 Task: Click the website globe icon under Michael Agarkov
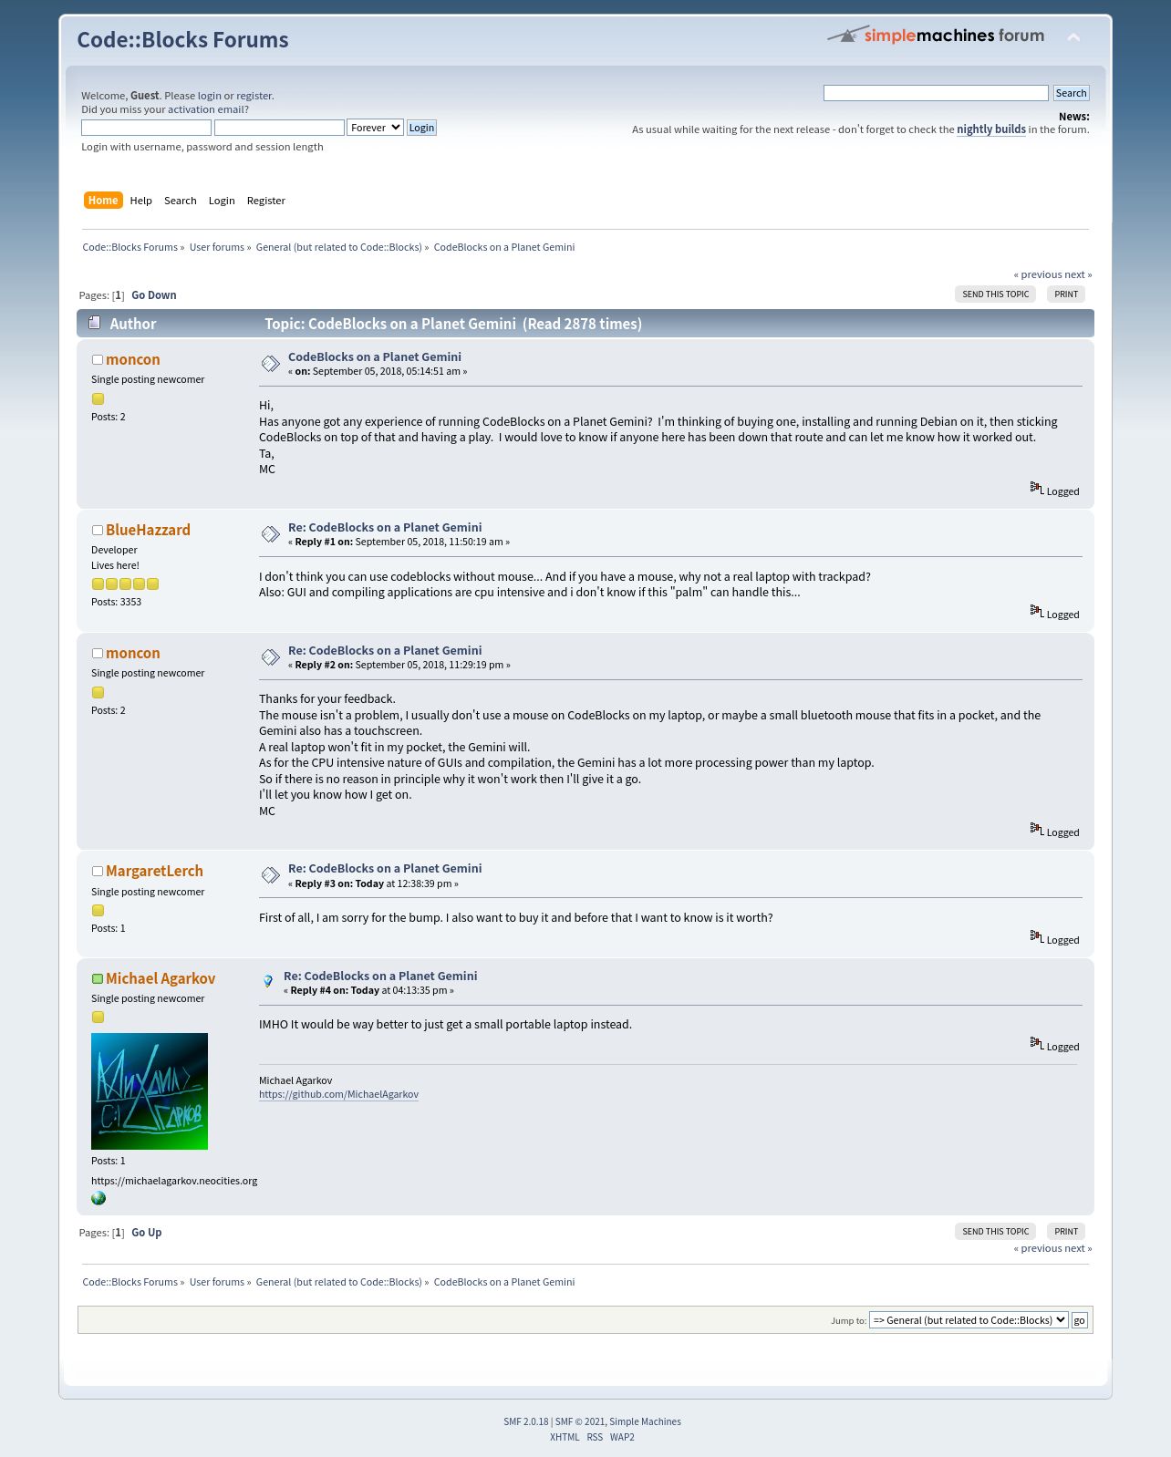[98, 1198]
